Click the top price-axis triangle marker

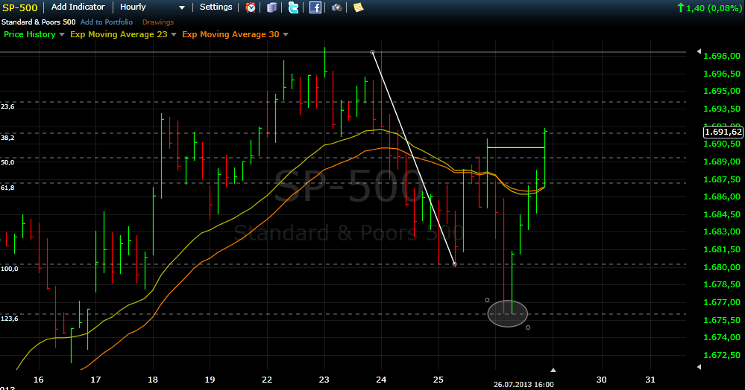click(700, 52)
